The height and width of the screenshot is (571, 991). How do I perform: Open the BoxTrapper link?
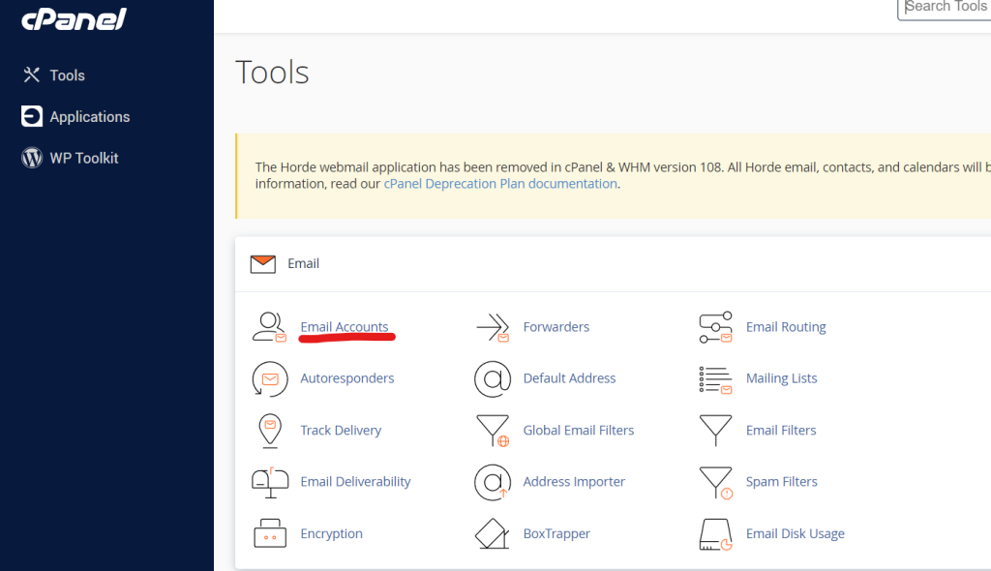pos(556,533)
